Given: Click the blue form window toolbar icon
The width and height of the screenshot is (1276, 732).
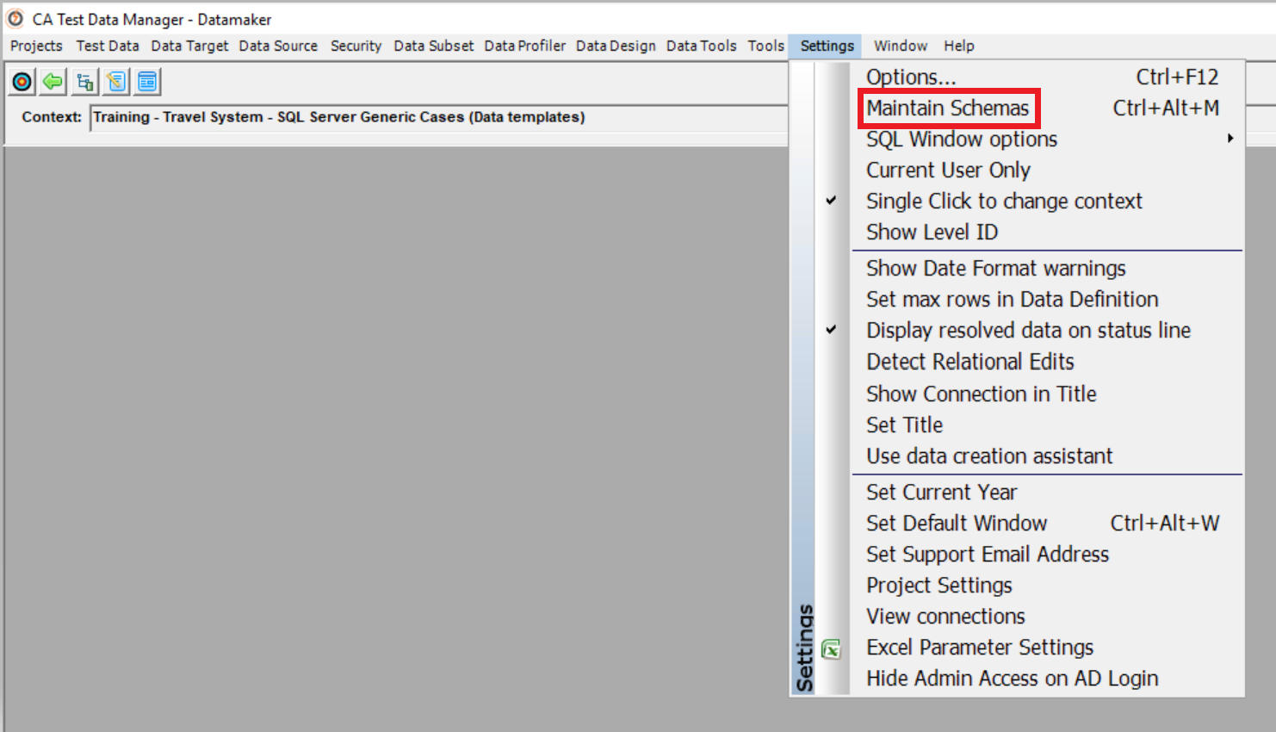Looking at the screenshot, I should click(147, 82).
